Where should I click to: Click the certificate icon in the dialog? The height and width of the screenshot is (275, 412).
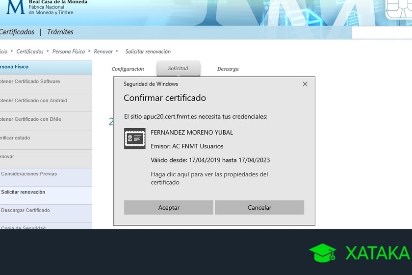[x=134, y=139]
